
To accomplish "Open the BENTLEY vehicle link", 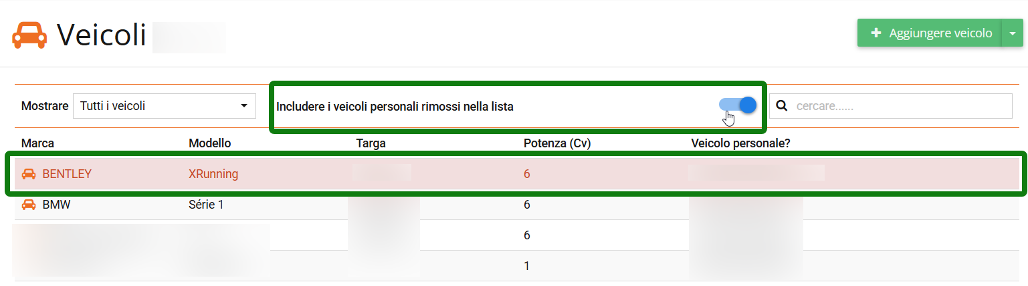I will tap(67, 174).
